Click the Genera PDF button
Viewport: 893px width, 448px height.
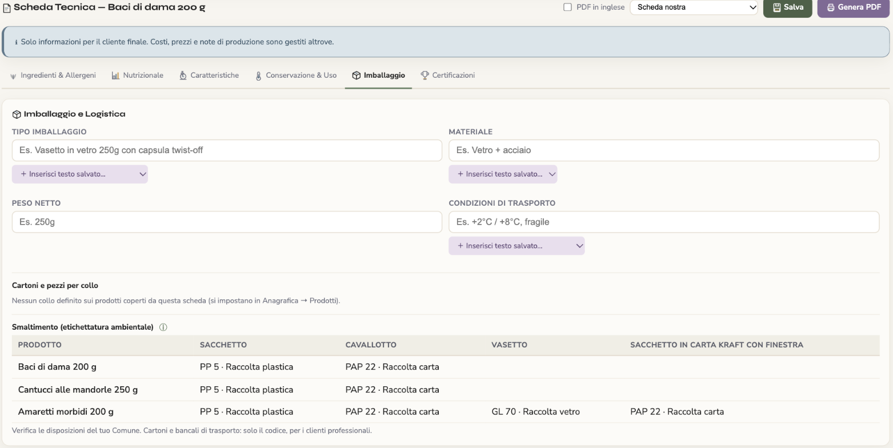point(854,8)
